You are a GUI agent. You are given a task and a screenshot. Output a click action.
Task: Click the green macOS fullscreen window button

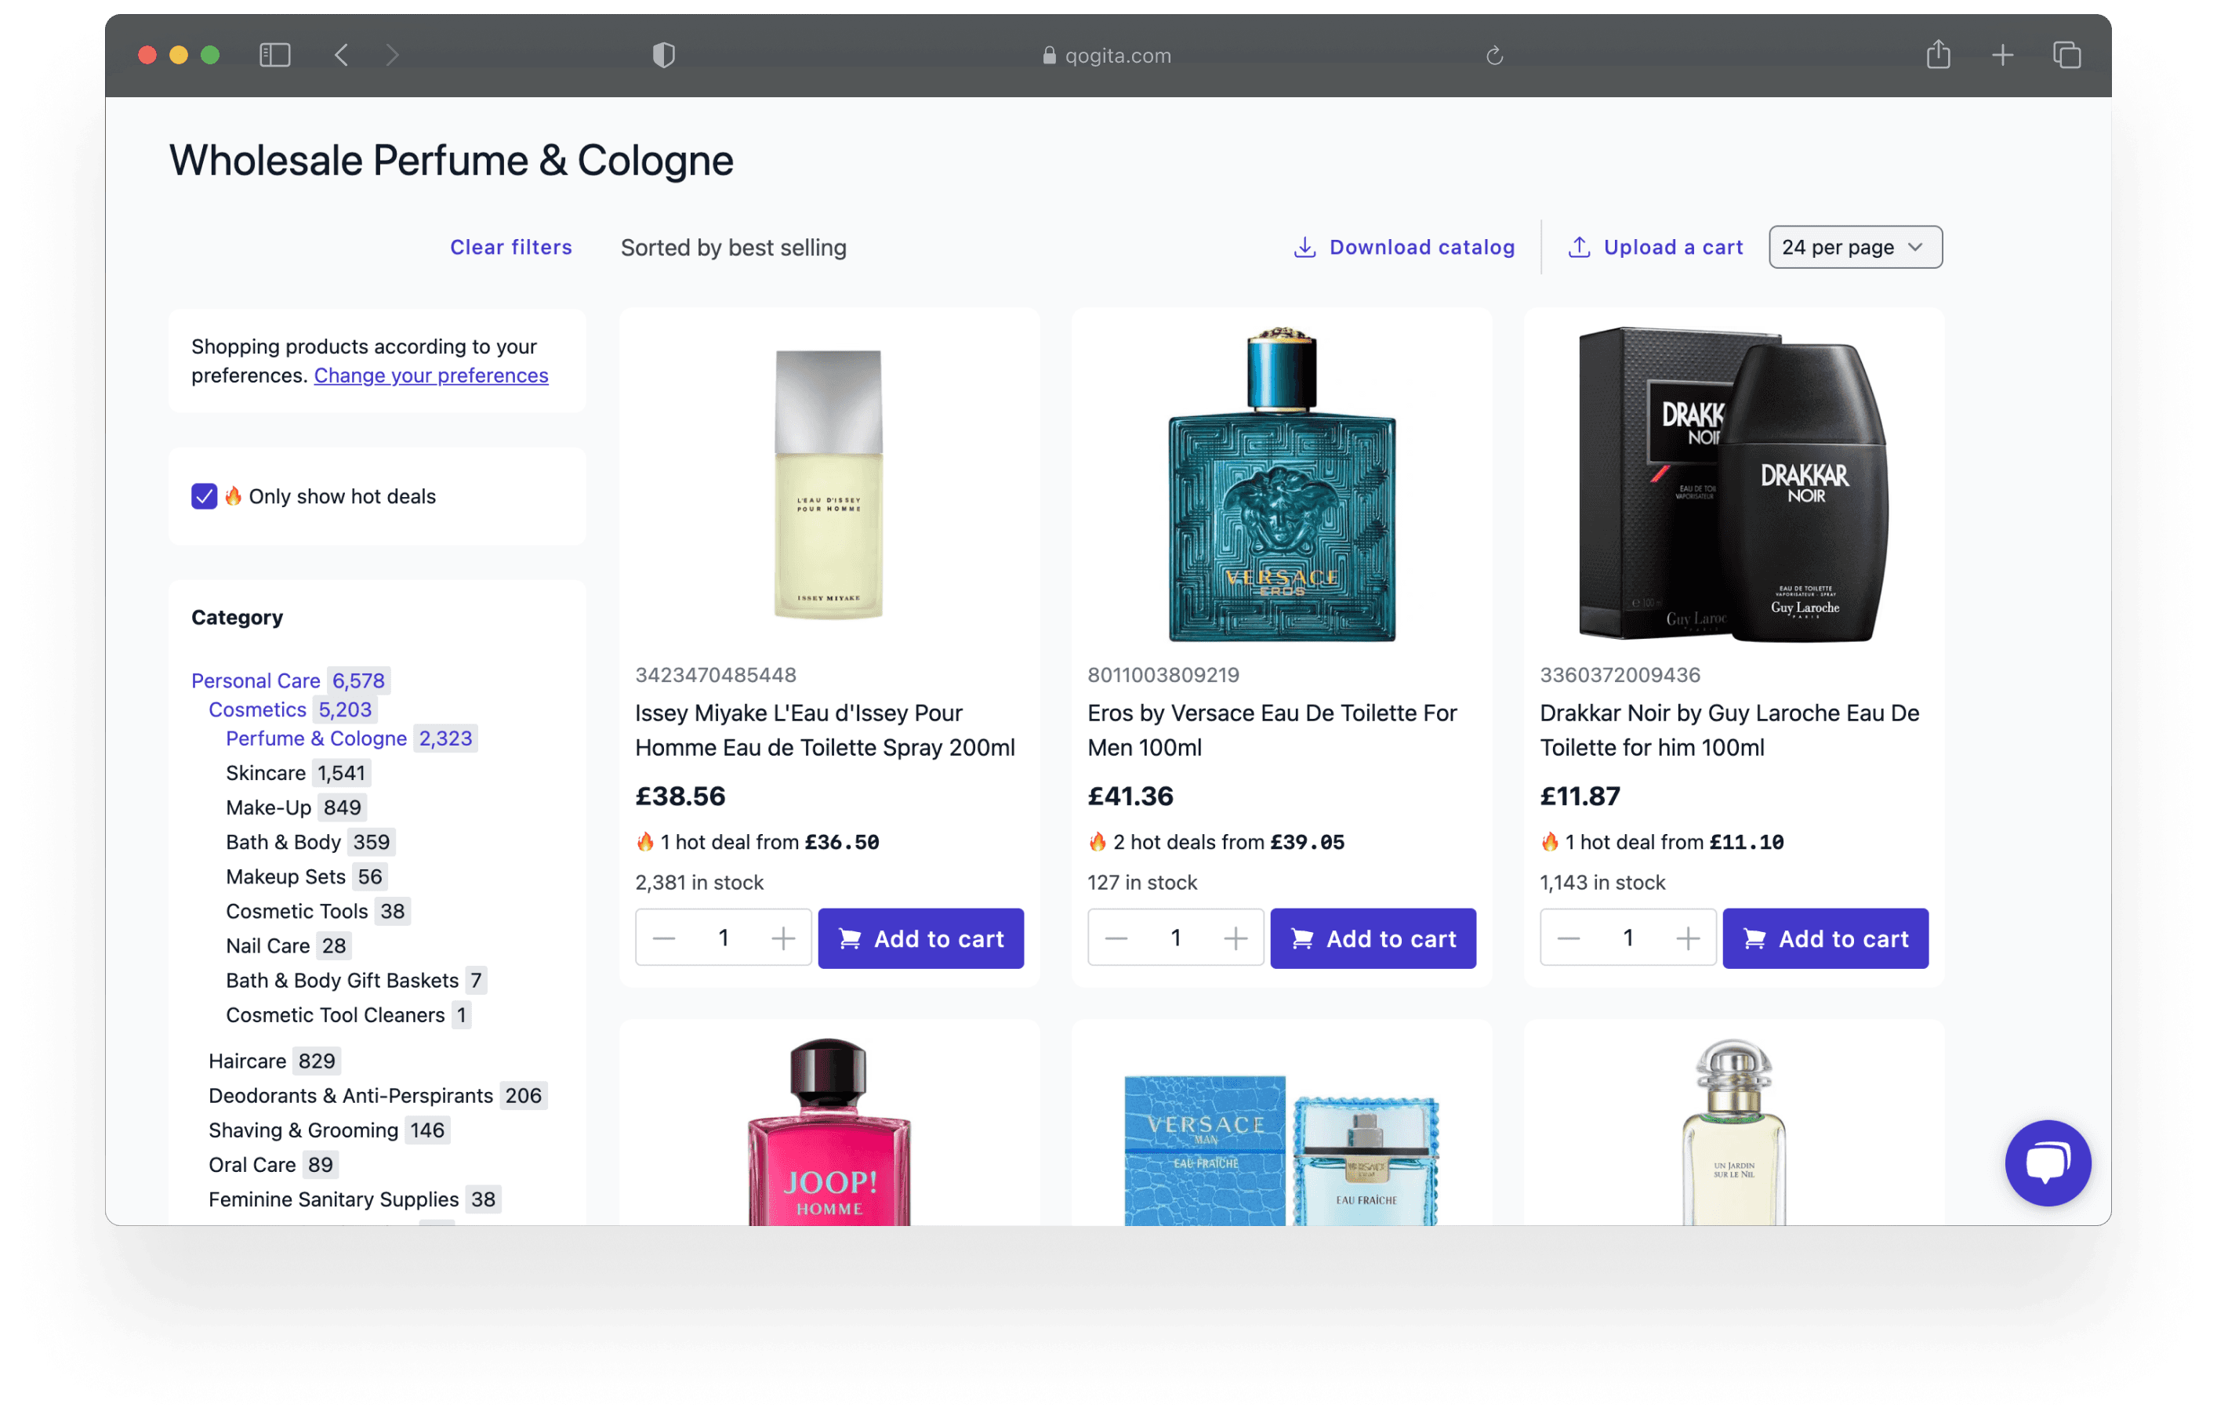click(211, 56)
